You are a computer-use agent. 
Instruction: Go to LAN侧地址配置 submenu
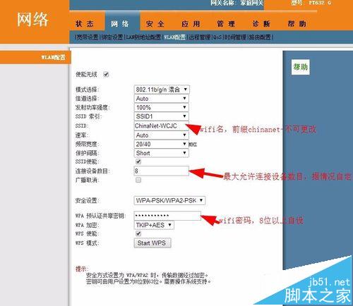click(x=143, y=37)
